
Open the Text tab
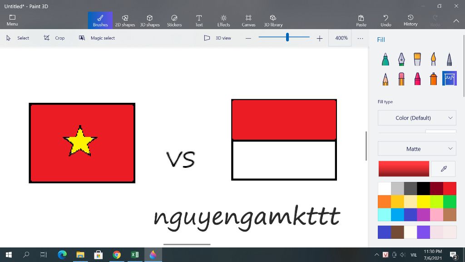(199, 20)
